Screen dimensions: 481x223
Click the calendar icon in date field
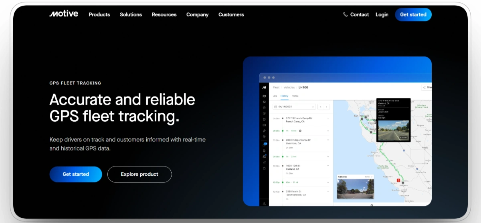(275, 107)
